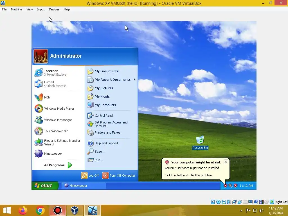Viewport: 288px width, 216px height.
Task: Start Windows Media Player
Action: (58, 109)
